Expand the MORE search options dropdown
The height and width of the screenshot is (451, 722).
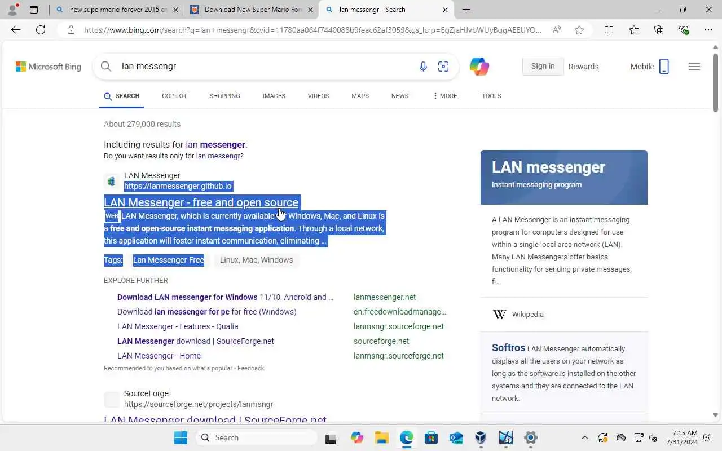(445, 96)
